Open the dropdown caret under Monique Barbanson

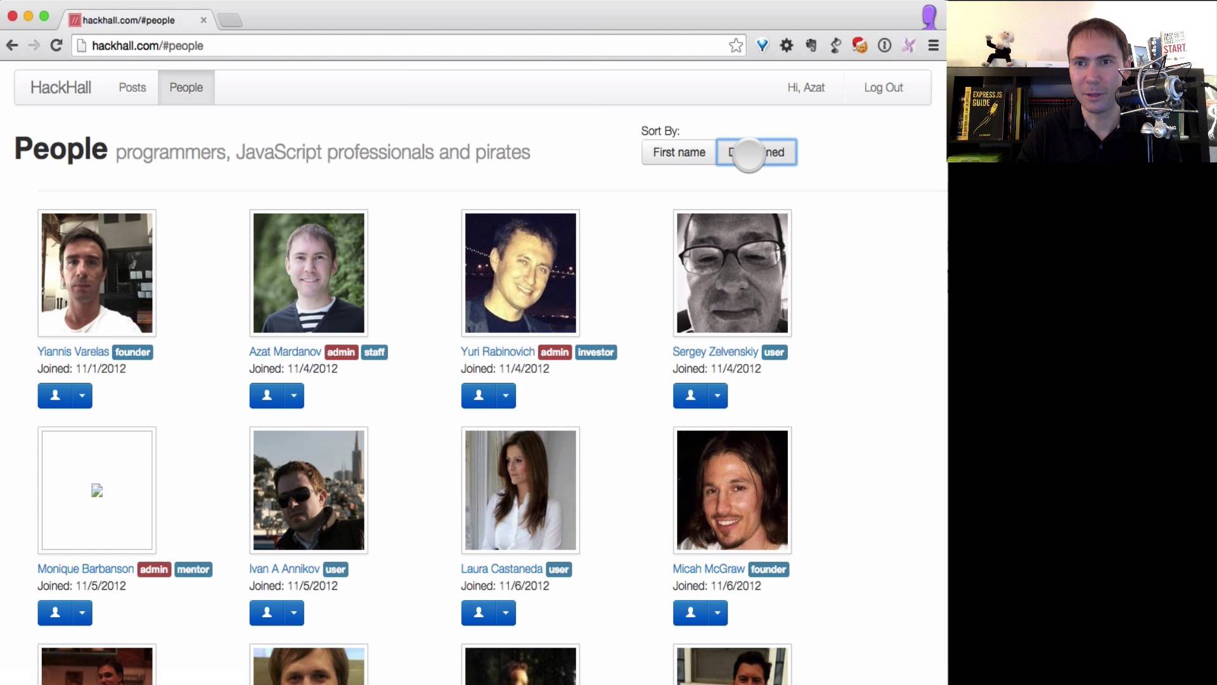click(82, 613)
